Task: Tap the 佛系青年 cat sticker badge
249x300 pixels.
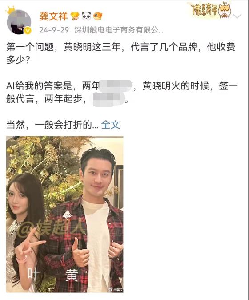Action: coord(211,10)
